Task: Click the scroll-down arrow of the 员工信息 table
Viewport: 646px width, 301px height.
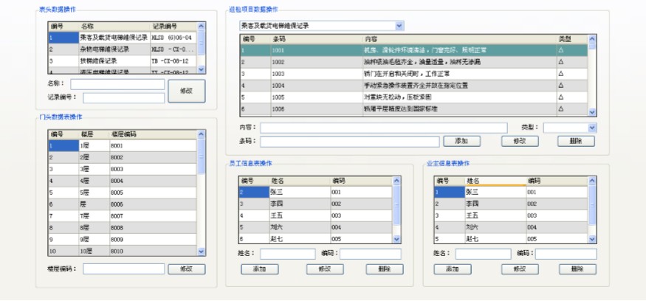Action: click(x=396, y=239)
